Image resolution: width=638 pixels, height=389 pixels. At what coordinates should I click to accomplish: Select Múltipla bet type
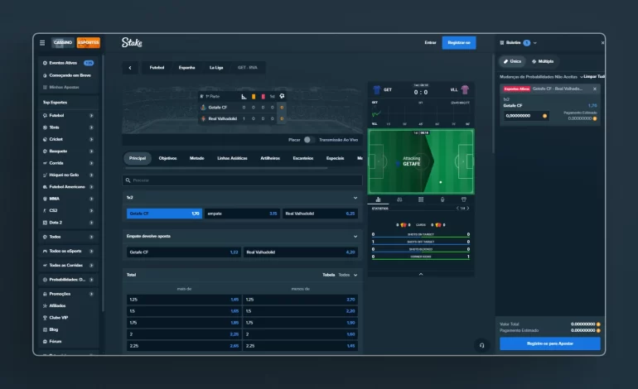click(x=543, y=61)
